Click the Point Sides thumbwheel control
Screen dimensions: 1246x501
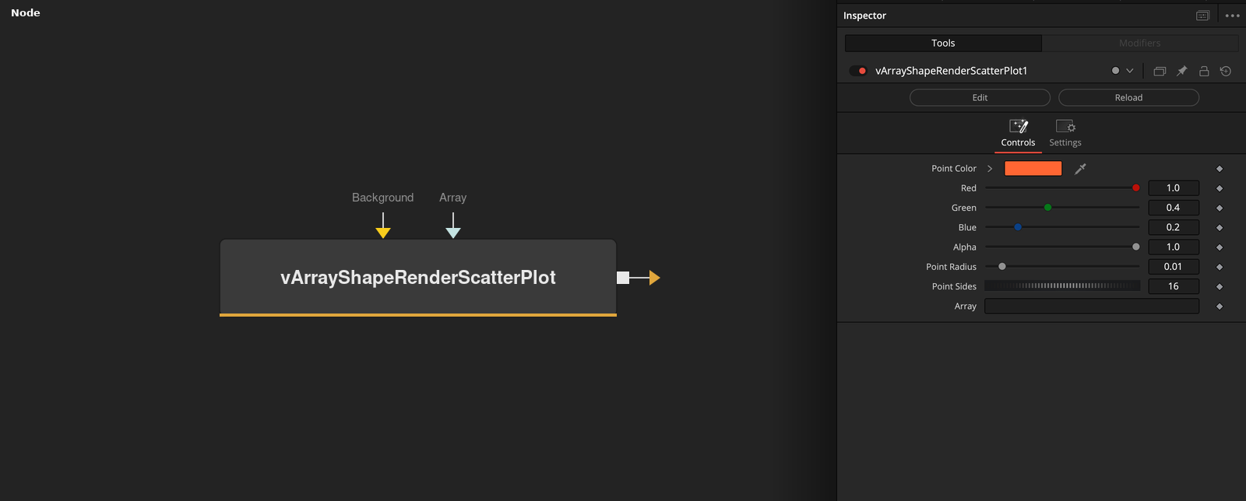(1062, 286)
